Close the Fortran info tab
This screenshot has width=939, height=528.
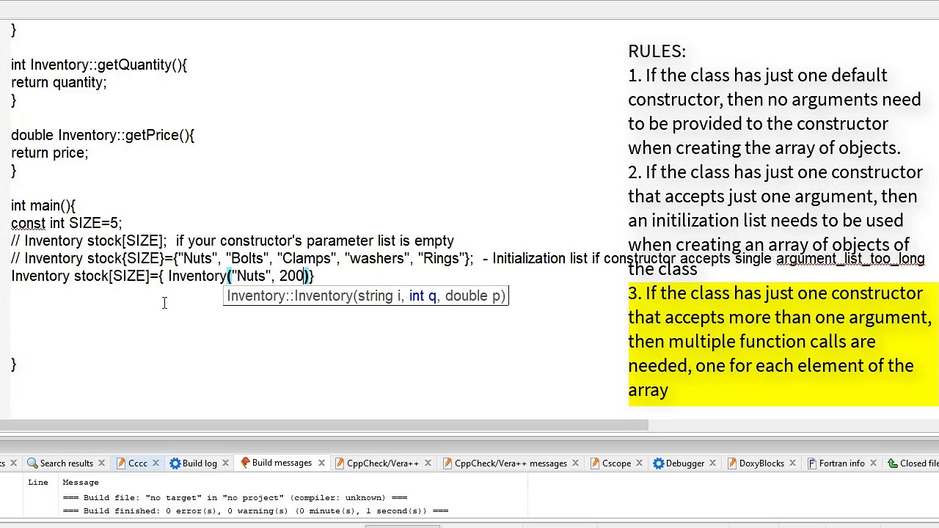(x=874, y=463)
